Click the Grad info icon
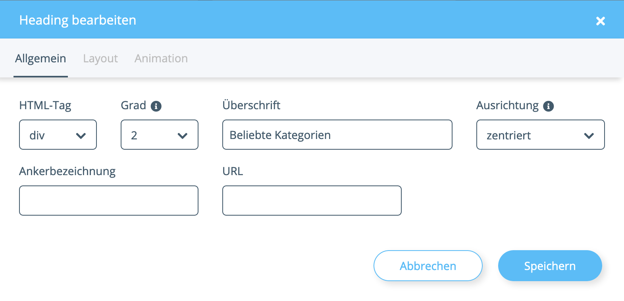Screen dimensions: 624x301 tap(156, 106)
